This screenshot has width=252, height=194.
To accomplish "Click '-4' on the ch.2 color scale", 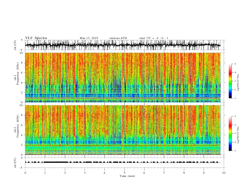I will (234, 125).
